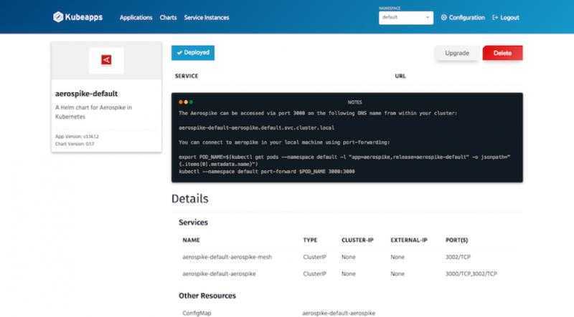
Task: Click the SERVICE column header
Action: coord(187,76)
